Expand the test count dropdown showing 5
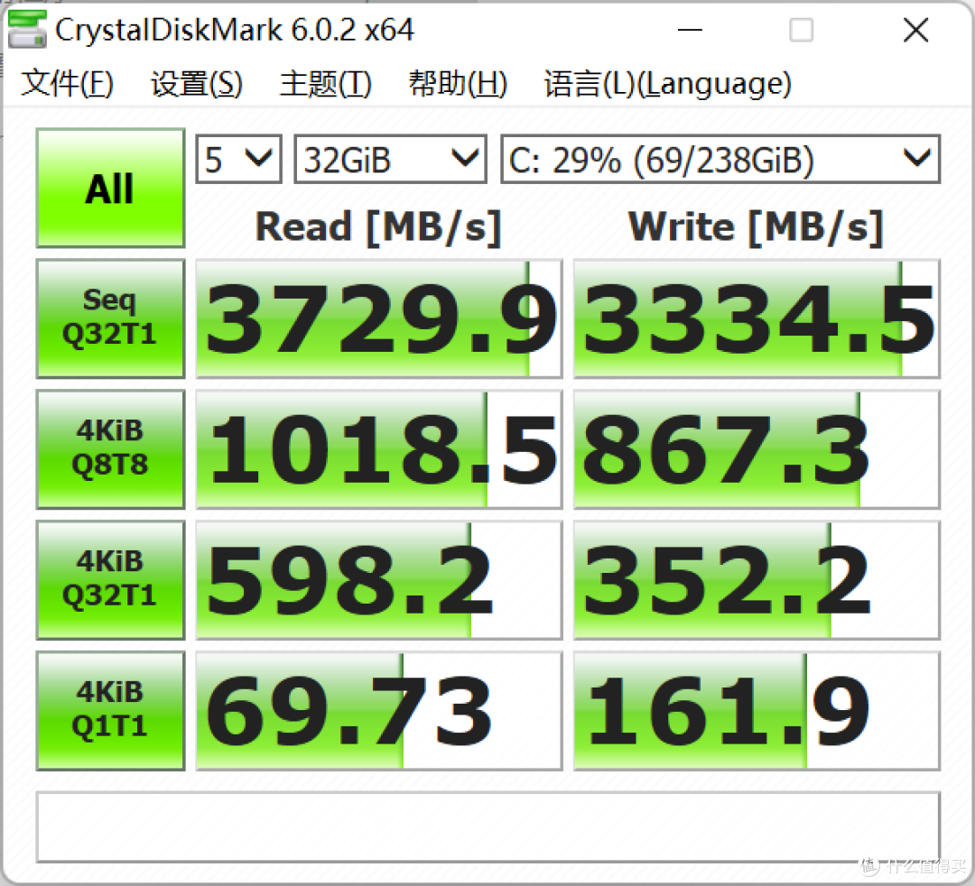The width and height of the screenshot is (975, 886). click(238, 159)
